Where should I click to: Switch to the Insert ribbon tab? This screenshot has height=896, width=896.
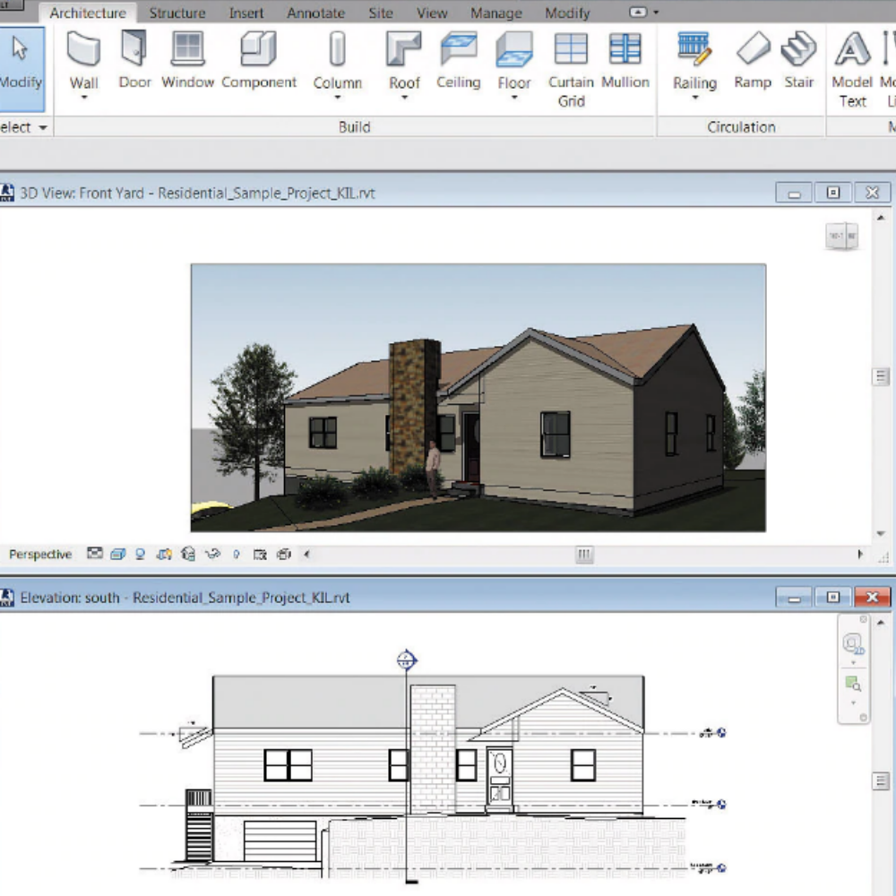246,13
